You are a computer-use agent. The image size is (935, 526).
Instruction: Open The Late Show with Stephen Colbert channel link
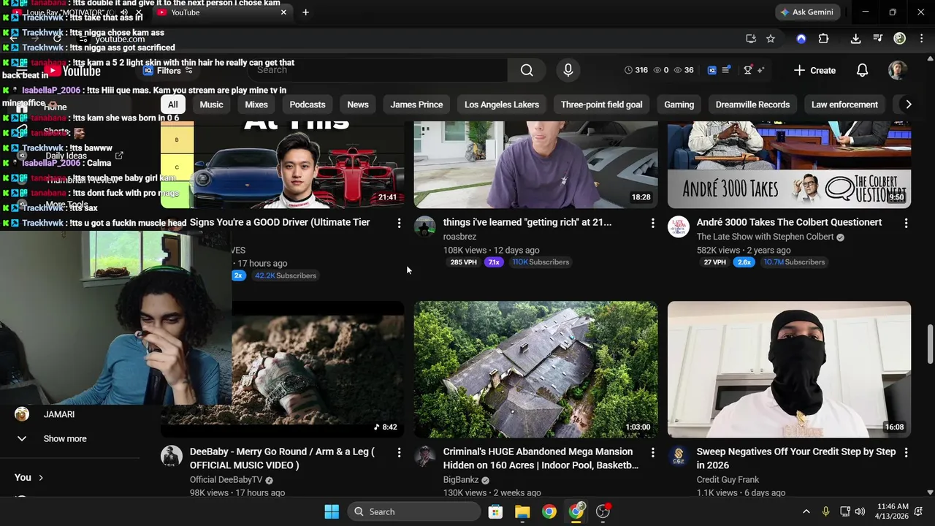pyautogui.click(x=765, y=237)
